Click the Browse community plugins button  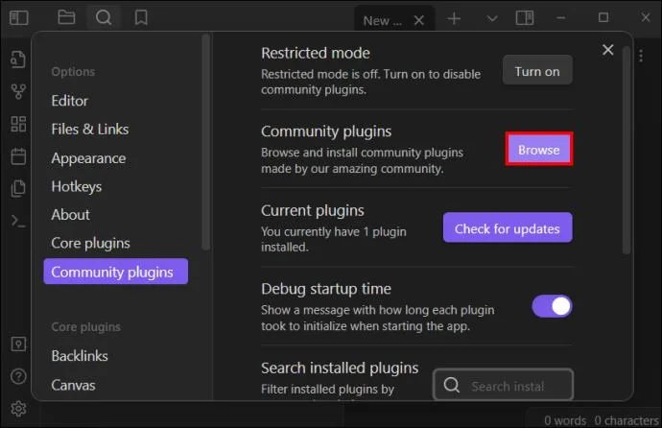coord(539,150)
